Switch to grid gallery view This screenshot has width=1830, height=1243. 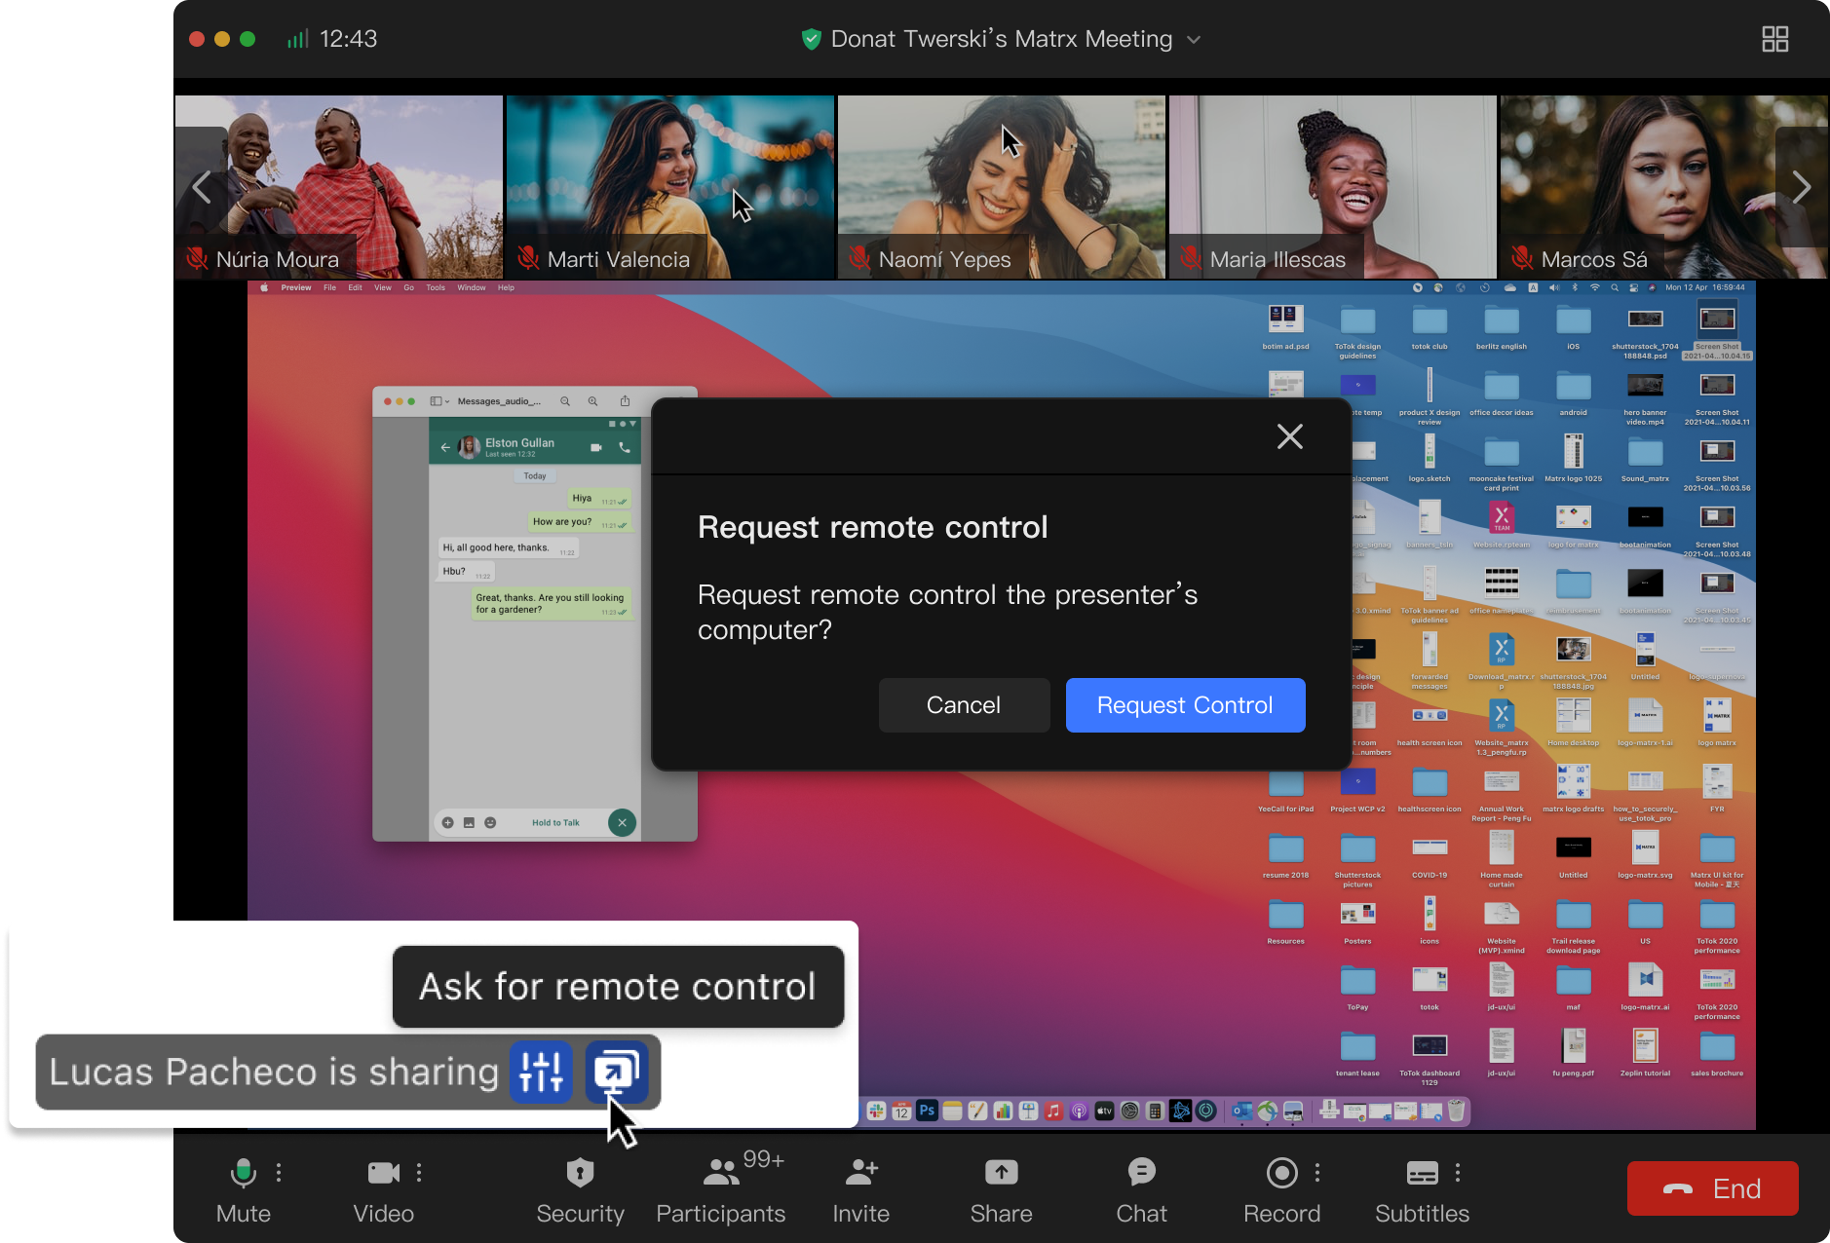pos(1774,39)
